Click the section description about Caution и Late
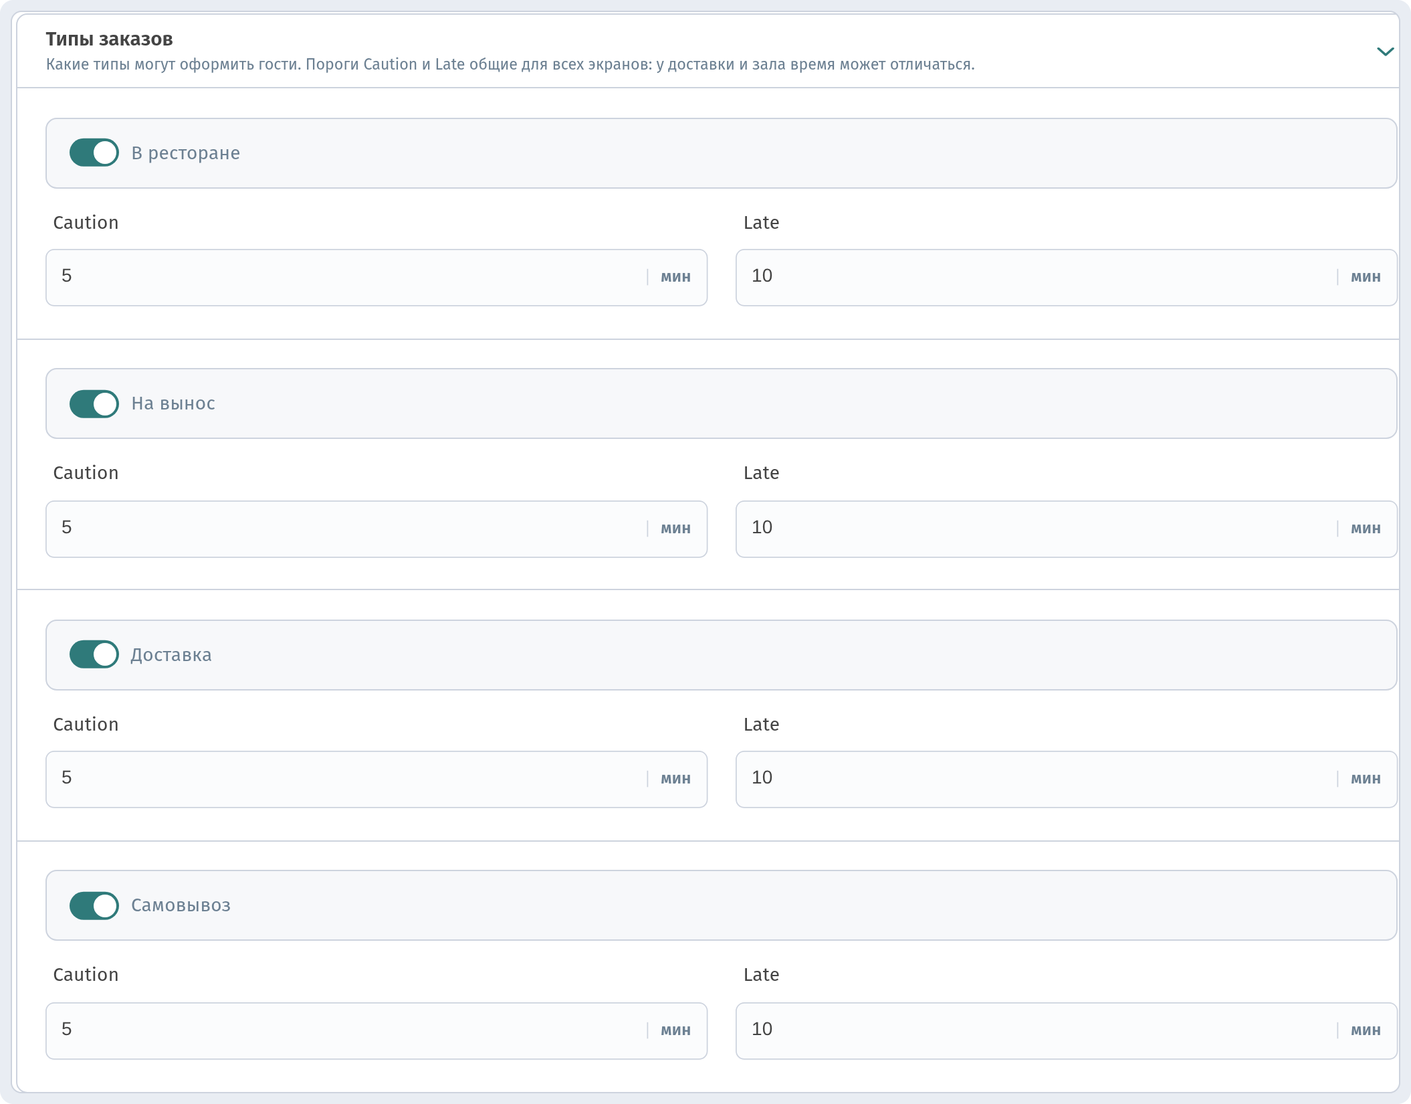Image resolution: width=1411 pixels, height=1104 pixels. [510, 64]
